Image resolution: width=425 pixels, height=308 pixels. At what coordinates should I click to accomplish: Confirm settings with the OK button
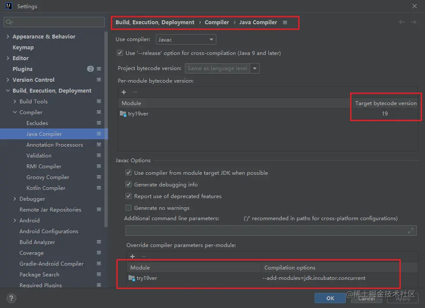click(330, 298)
